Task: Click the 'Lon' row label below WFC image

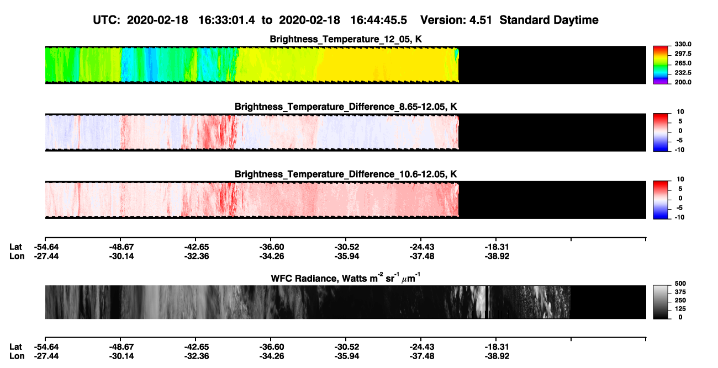Action: (x=17, y=356)
